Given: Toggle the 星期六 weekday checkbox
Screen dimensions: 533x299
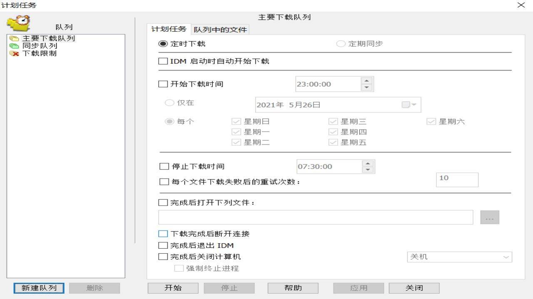Looking at the screenshot, I should [431, 121].
